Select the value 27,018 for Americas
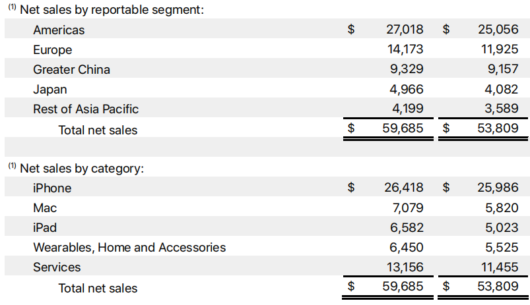The image size is (530, 305). [403, 30]
